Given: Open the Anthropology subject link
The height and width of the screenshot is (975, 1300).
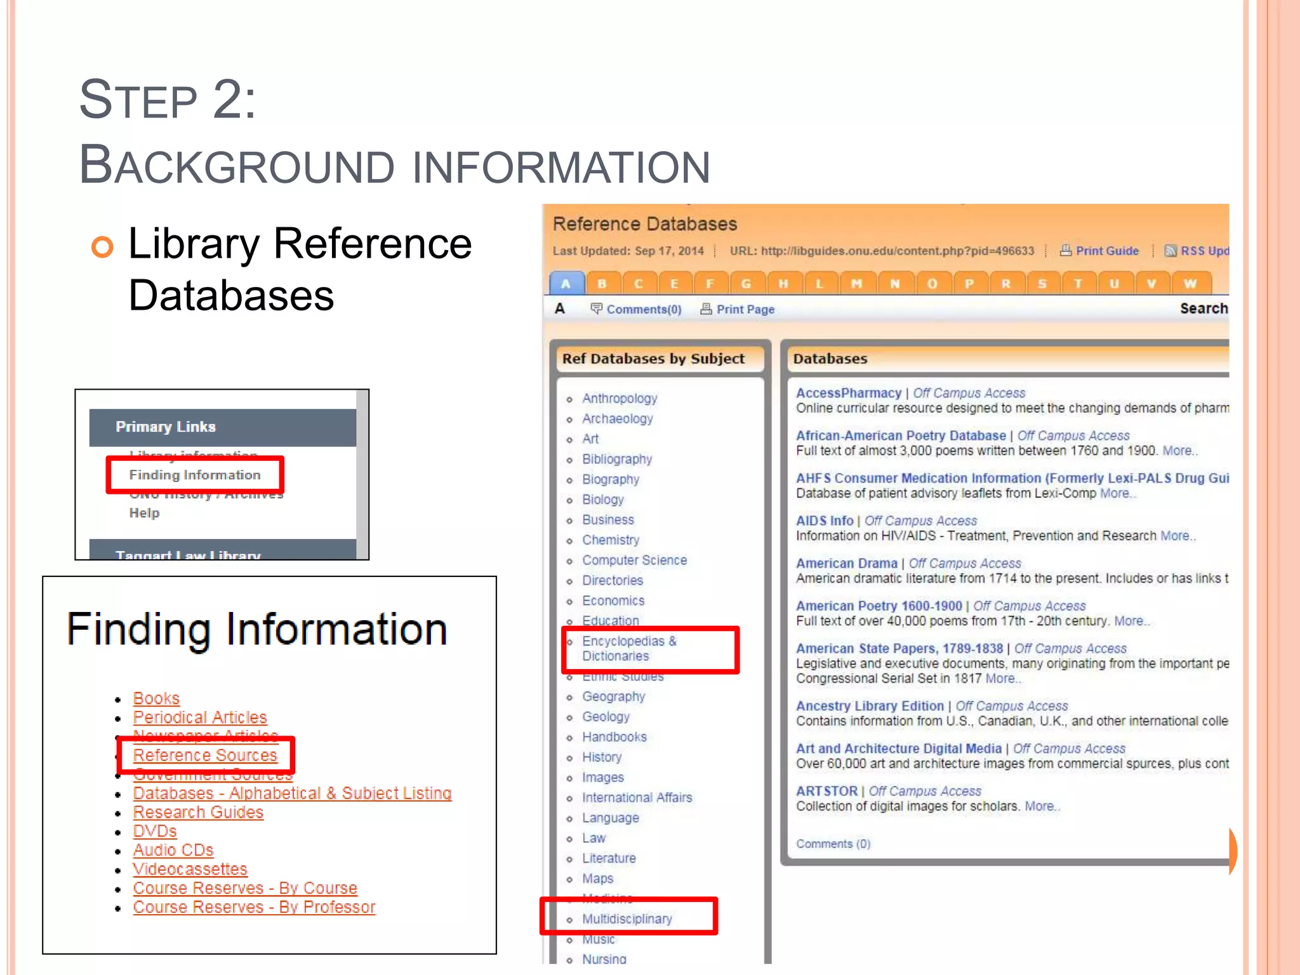Looking at the screenshot, I should coord(620,398).
